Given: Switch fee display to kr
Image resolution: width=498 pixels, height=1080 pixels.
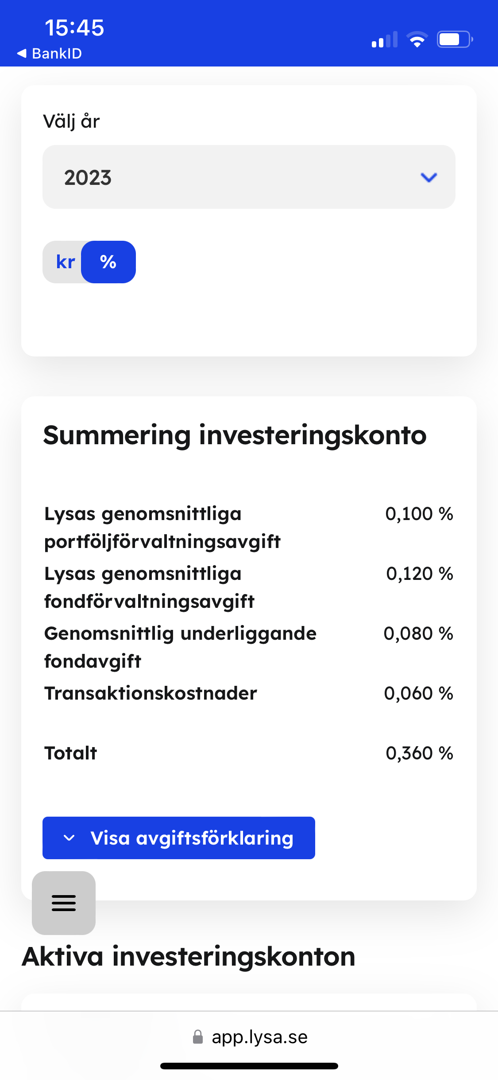Looking at the screenshot, I should (x=65, y=262).
